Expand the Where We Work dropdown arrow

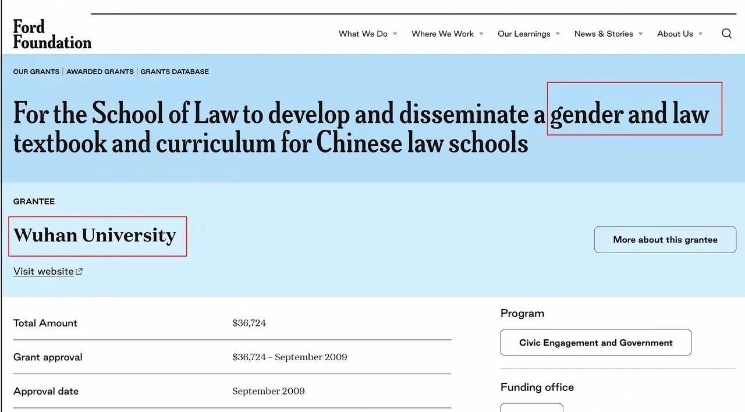(x=481, y=34)
